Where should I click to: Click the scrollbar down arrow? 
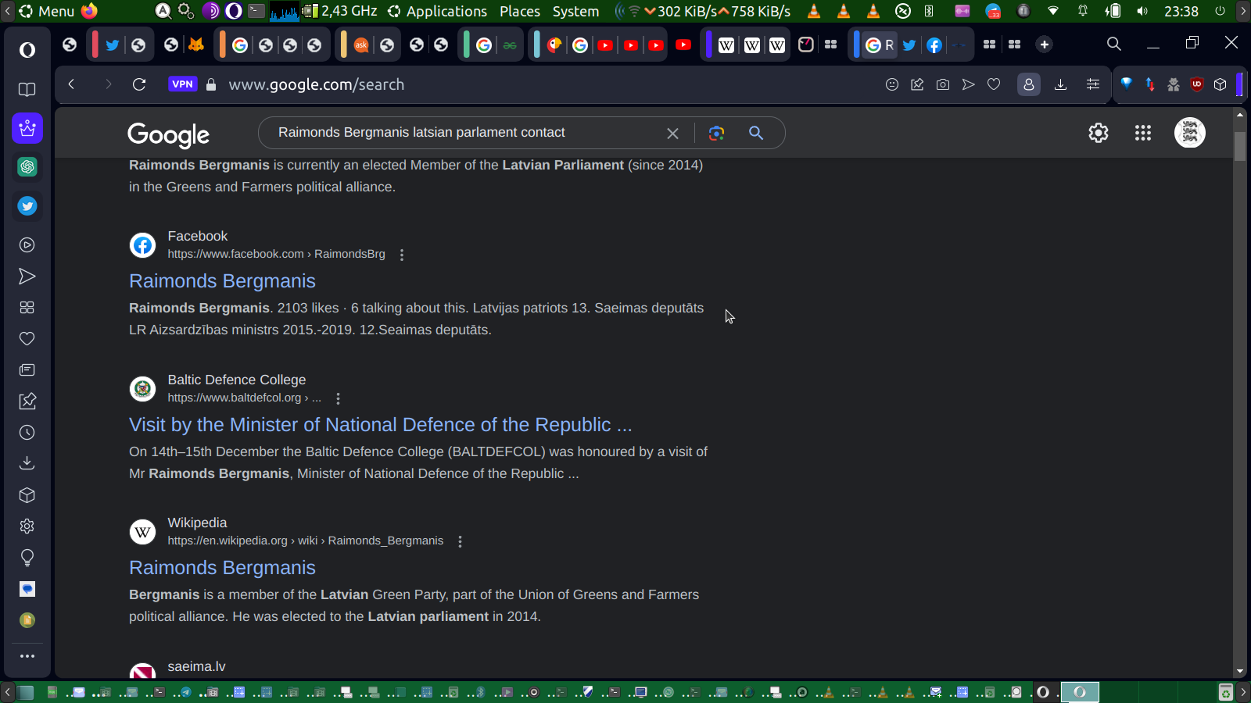pos(1240,671)
